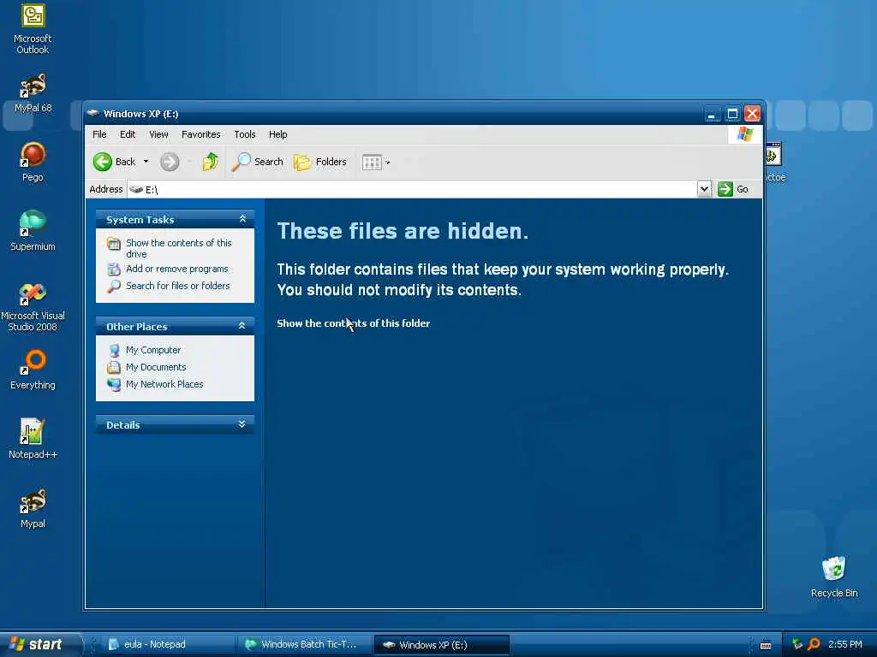Go up one folder level

(x=211, y=162)
